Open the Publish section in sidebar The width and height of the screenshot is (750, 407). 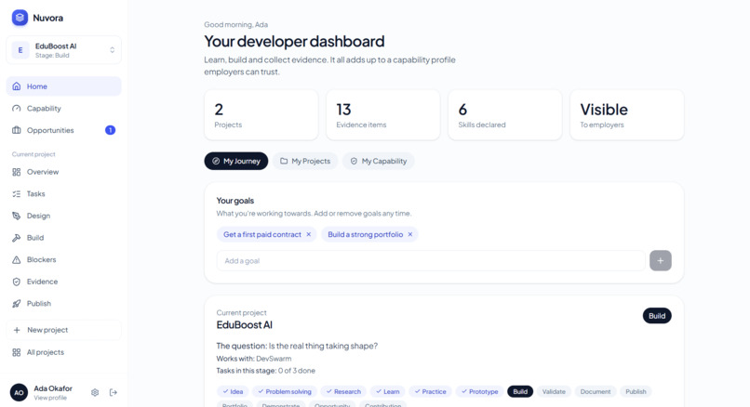(63, 304)
